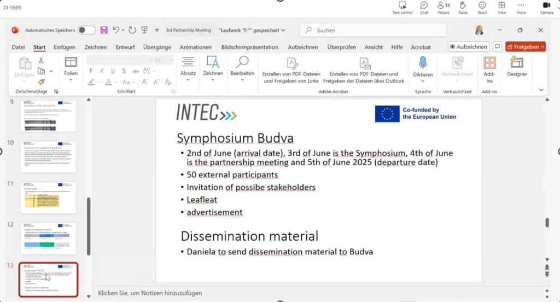Screen dimensions: 560x302
Task: Apply text shadow with the S button
Action: pyautogui.click(x=124, y=71)
